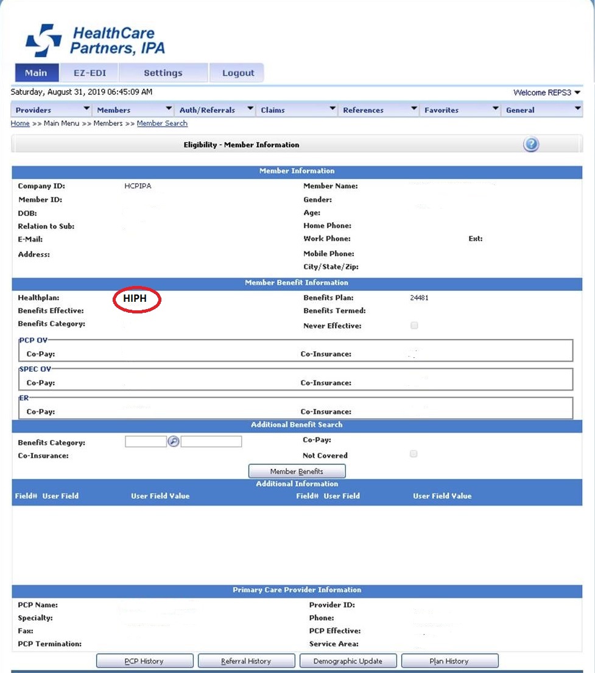595x673 pixels.
Task: Check the Not Covered checkbox
Action: [414, 453]
